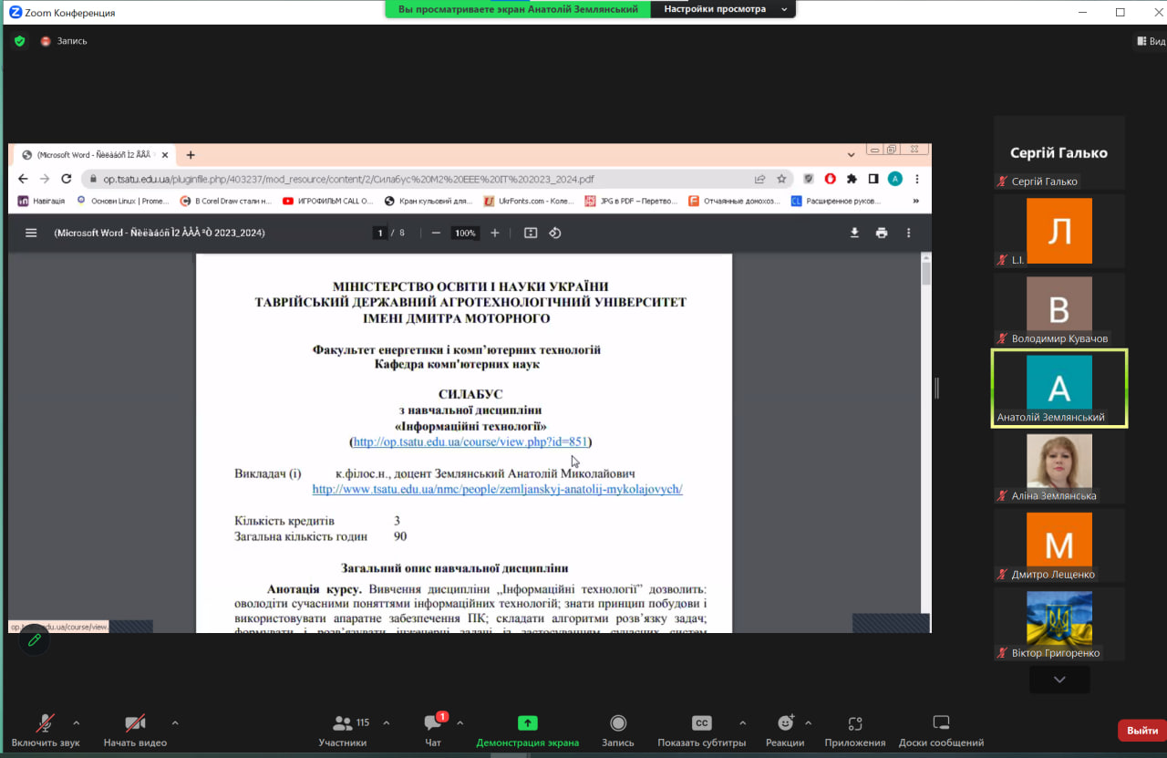
Task: Toggle the browser side panel icon
Action: pos(873,179)
